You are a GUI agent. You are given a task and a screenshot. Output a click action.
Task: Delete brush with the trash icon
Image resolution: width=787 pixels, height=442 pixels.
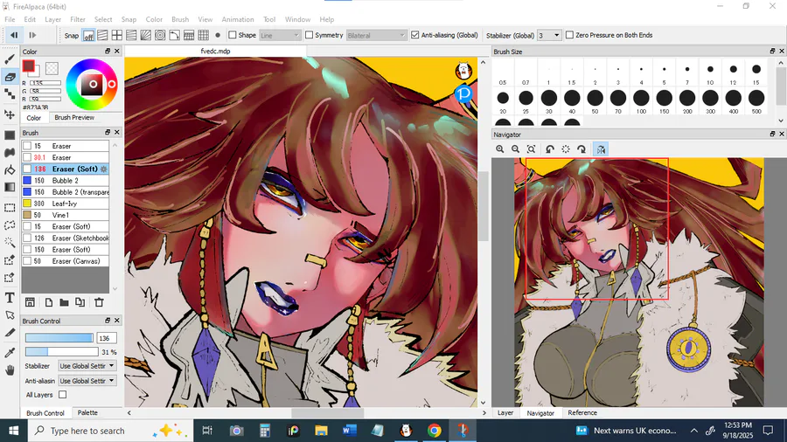click(99, 302)
